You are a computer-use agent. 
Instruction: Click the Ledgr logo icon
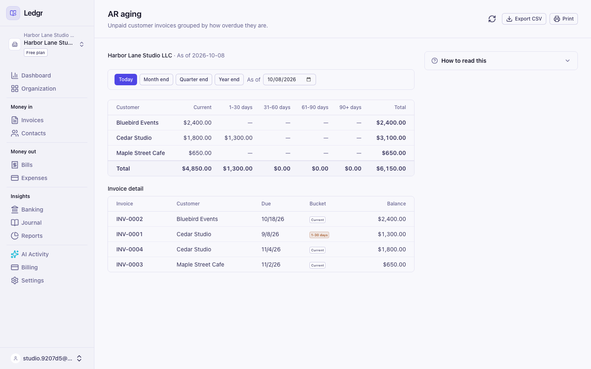13,13
